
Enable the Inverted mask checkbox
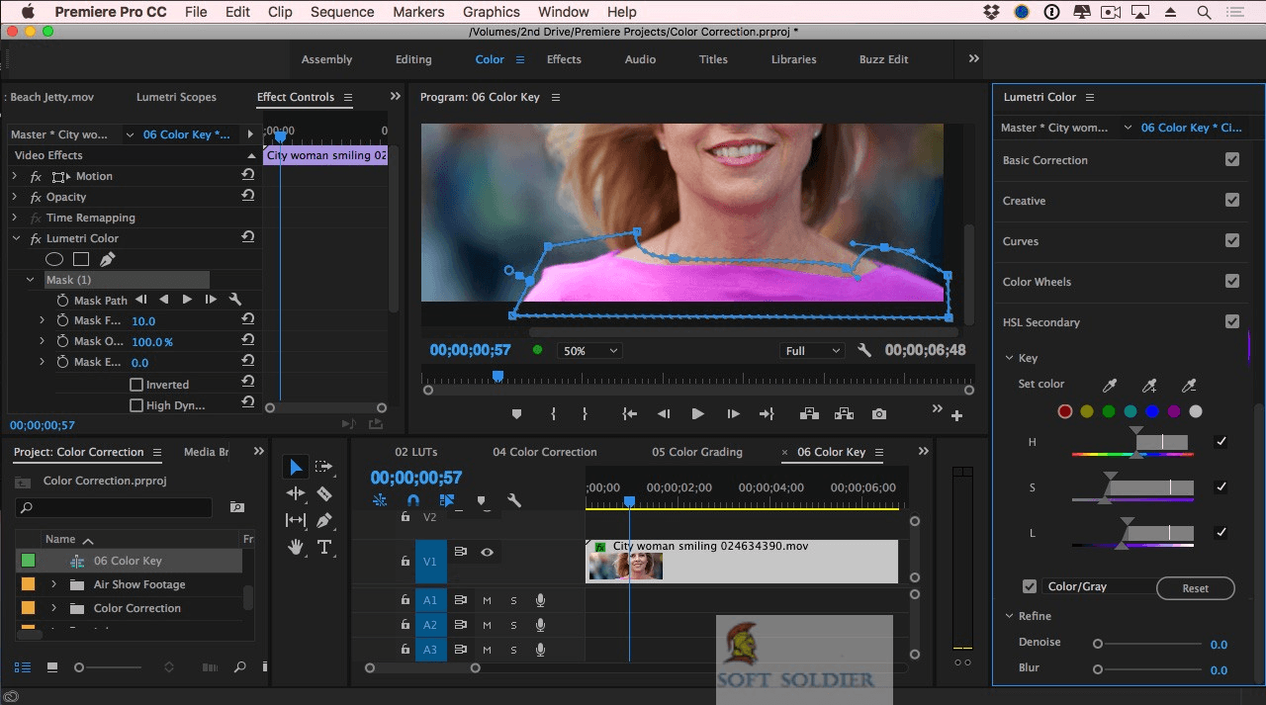pyautogui.click(x=136, y=385)
